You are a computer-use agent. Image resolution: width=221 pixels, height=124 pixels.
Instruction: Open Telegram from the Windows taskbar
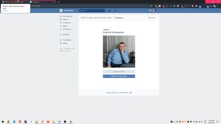[x=14, y=122]
